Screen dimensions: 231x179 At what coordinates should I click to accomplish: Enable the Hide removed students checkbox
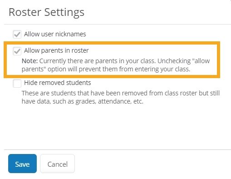[17, 83]
